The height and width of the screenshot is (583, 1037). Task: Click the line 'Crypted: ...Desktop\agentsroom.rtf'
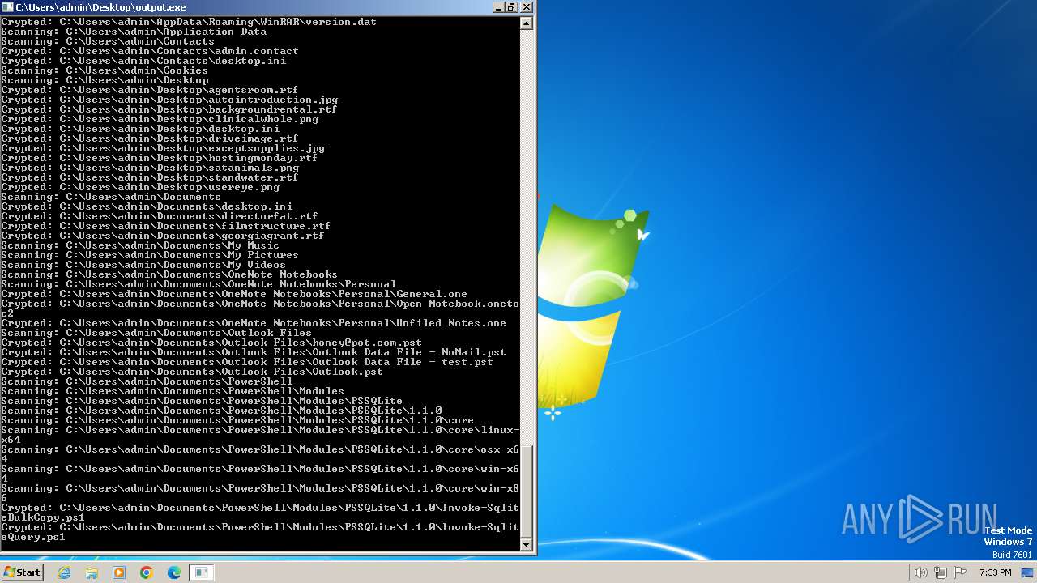click(149, 90)
